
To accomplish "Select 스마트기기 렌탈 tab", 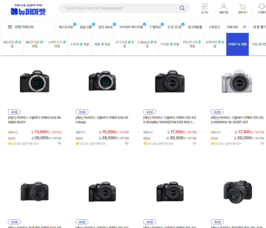I will (57, 44).
